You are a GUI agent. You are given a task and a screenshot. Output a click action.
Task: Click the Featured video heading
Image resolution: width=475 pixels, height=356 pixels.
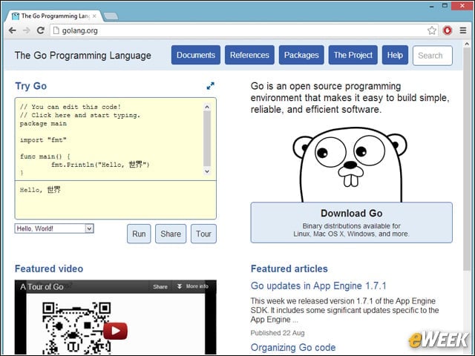point(49,268)
